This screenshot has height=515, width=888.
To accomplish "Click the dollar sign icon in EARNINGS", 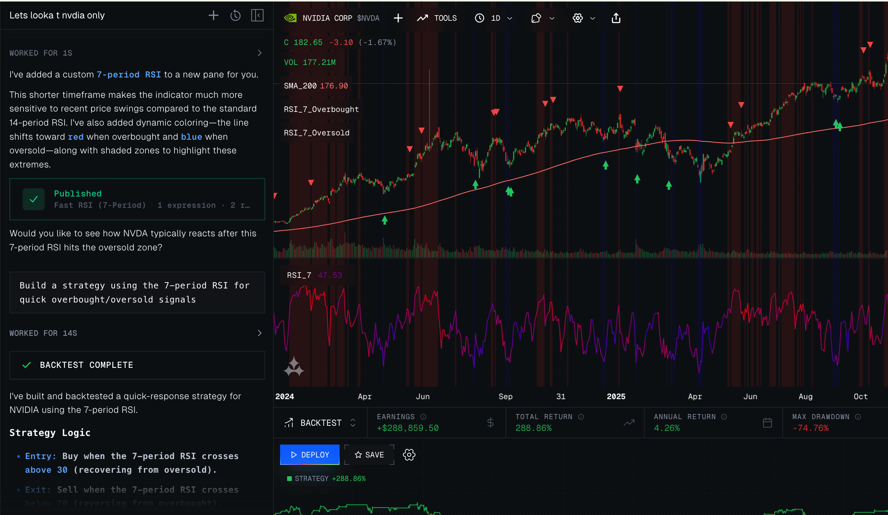I will (x=491, y=423).
